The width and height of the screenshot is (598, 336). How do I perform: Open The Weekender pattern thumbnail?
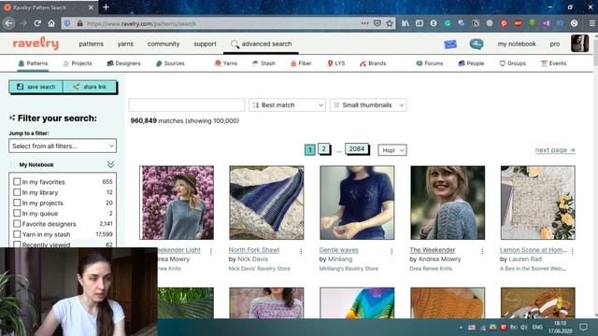click(x=448, y=203)
